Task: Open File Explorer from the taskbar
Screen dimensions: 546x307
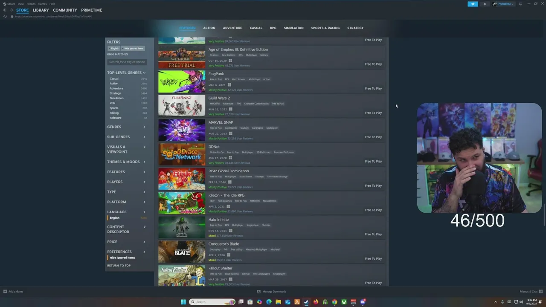Action: (x=278, y=302)
